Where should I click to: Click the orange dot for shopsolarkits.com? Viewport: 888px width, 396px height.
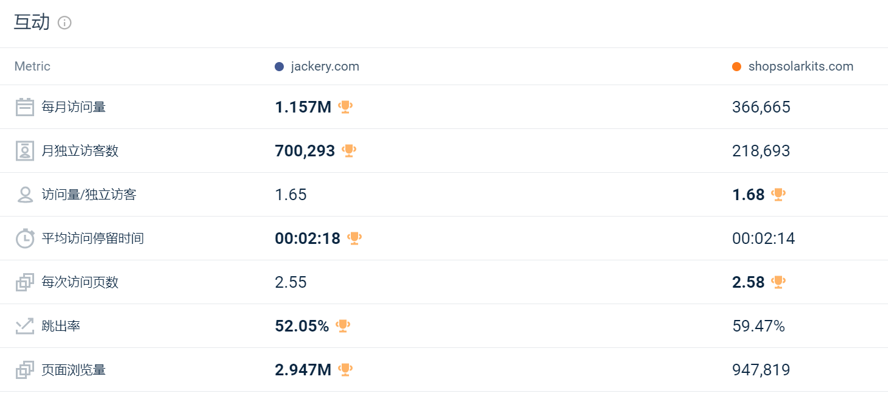pyautogui.click(x=737, y=67)
